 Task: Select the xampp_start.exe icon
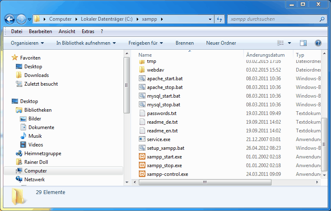coord(142,157)
